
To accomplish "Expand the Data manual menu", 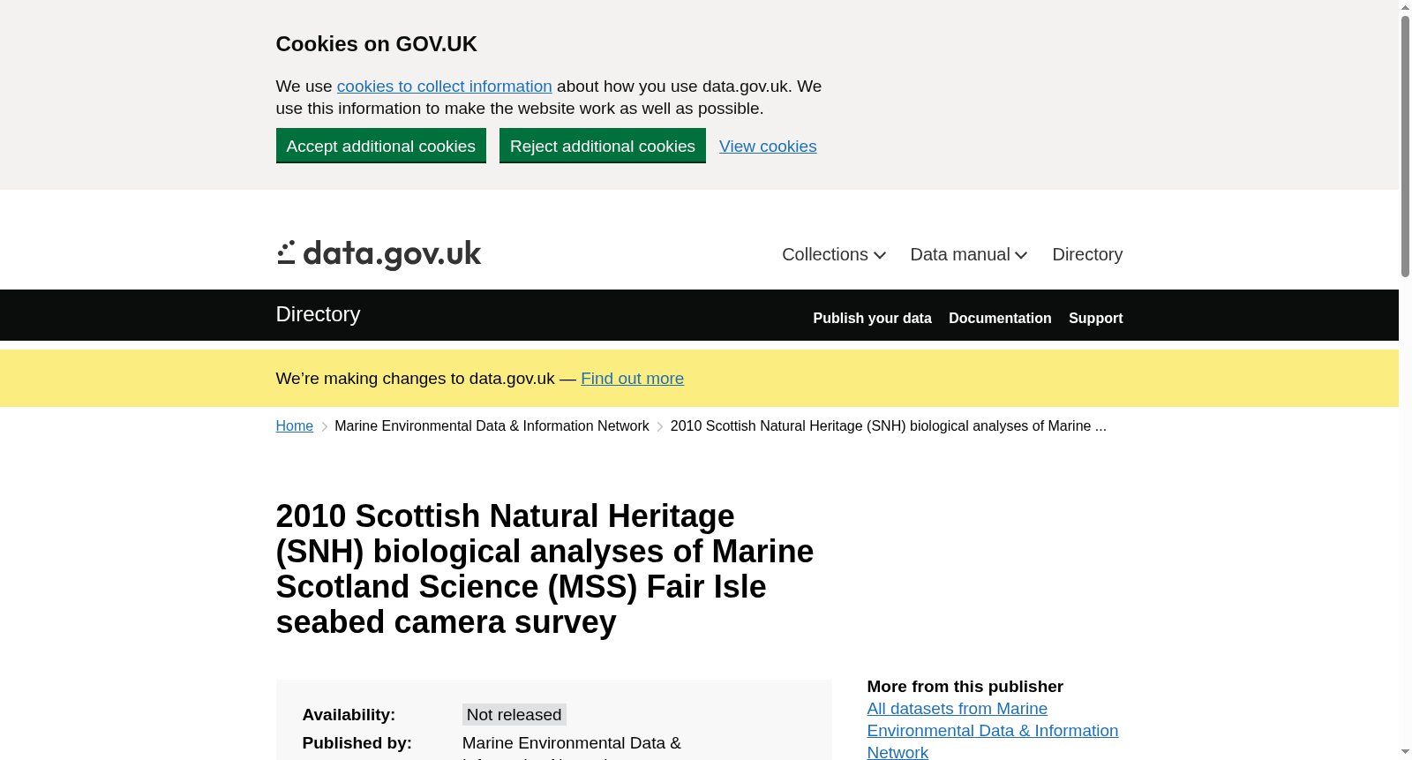I will (968, 254).
